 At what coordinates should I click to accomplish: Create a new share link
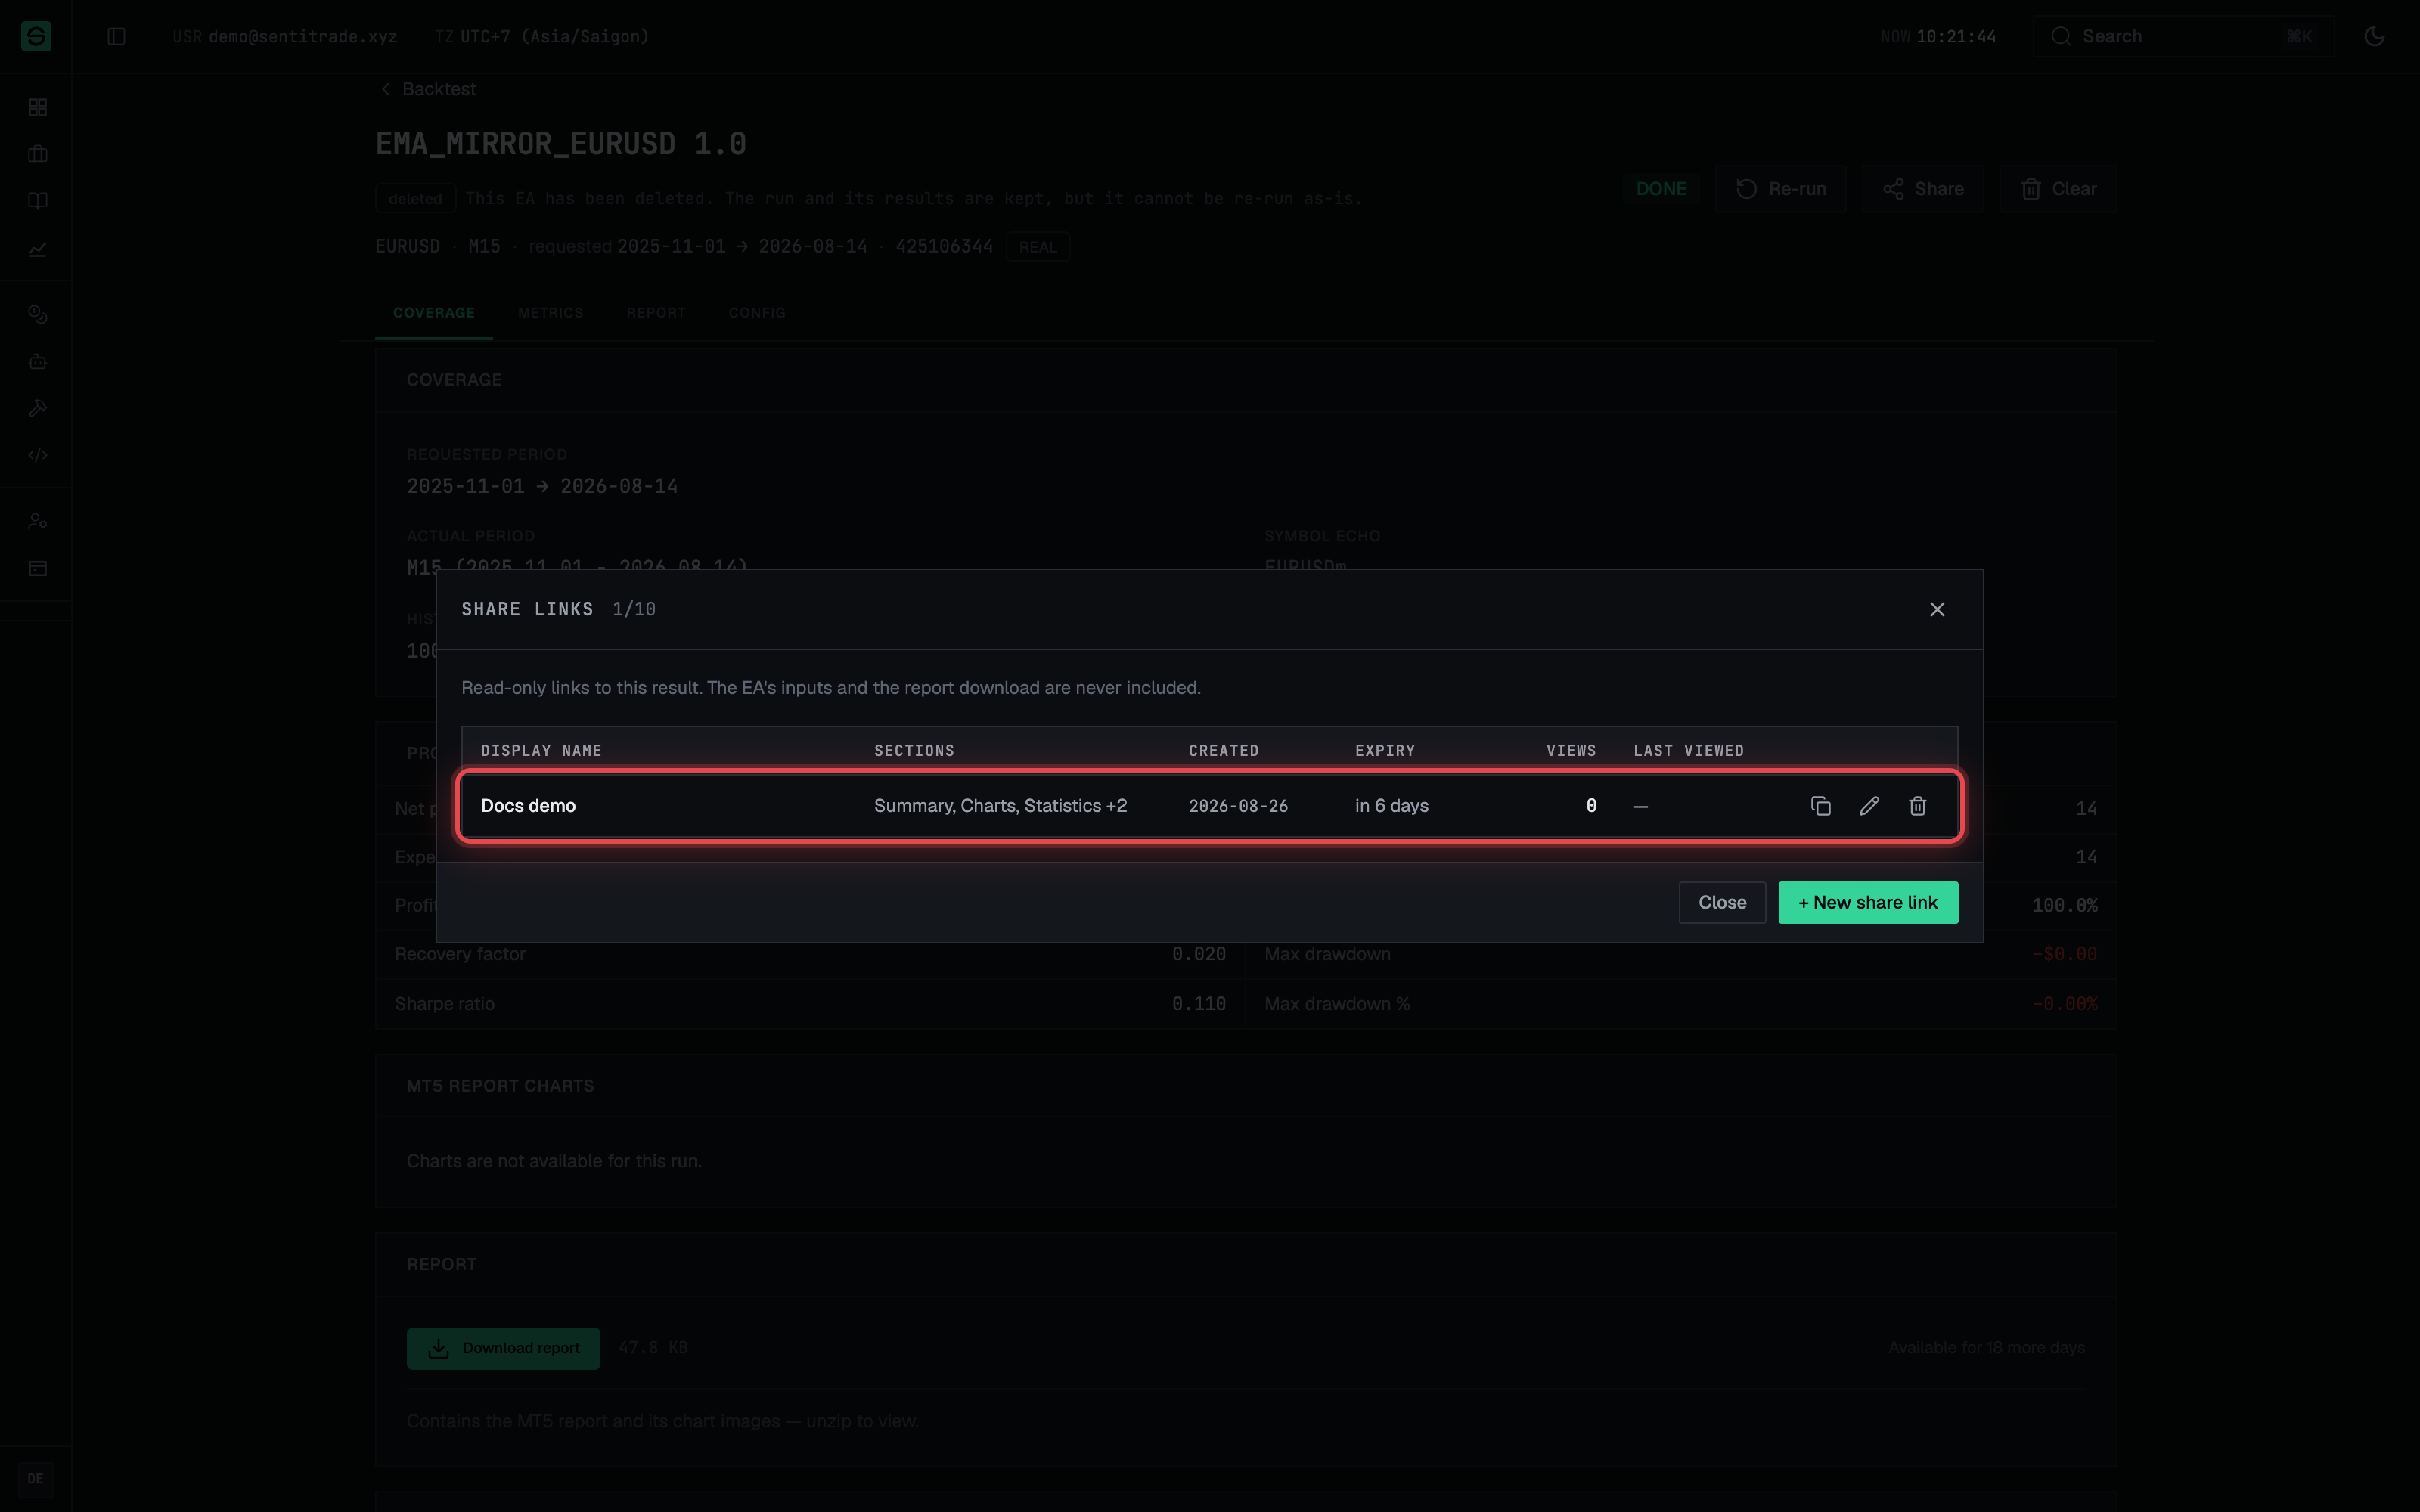pos(1868,902)
